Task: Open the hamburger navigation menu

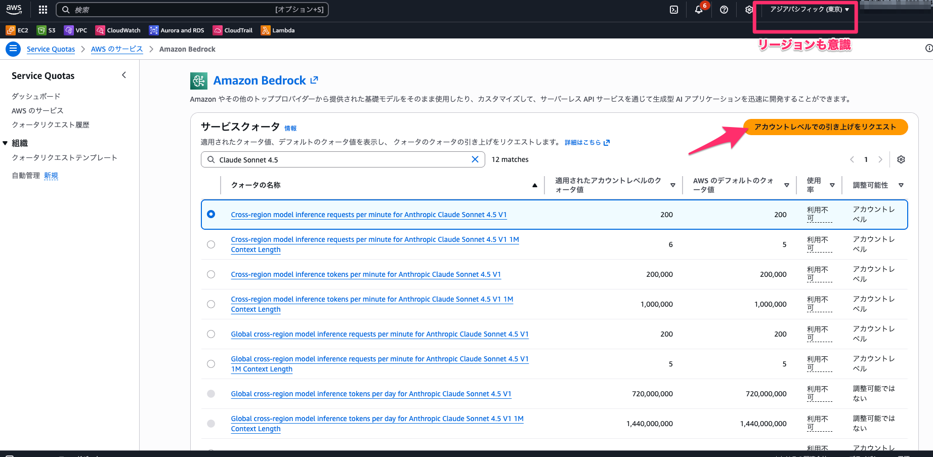Action: (13, 49)
